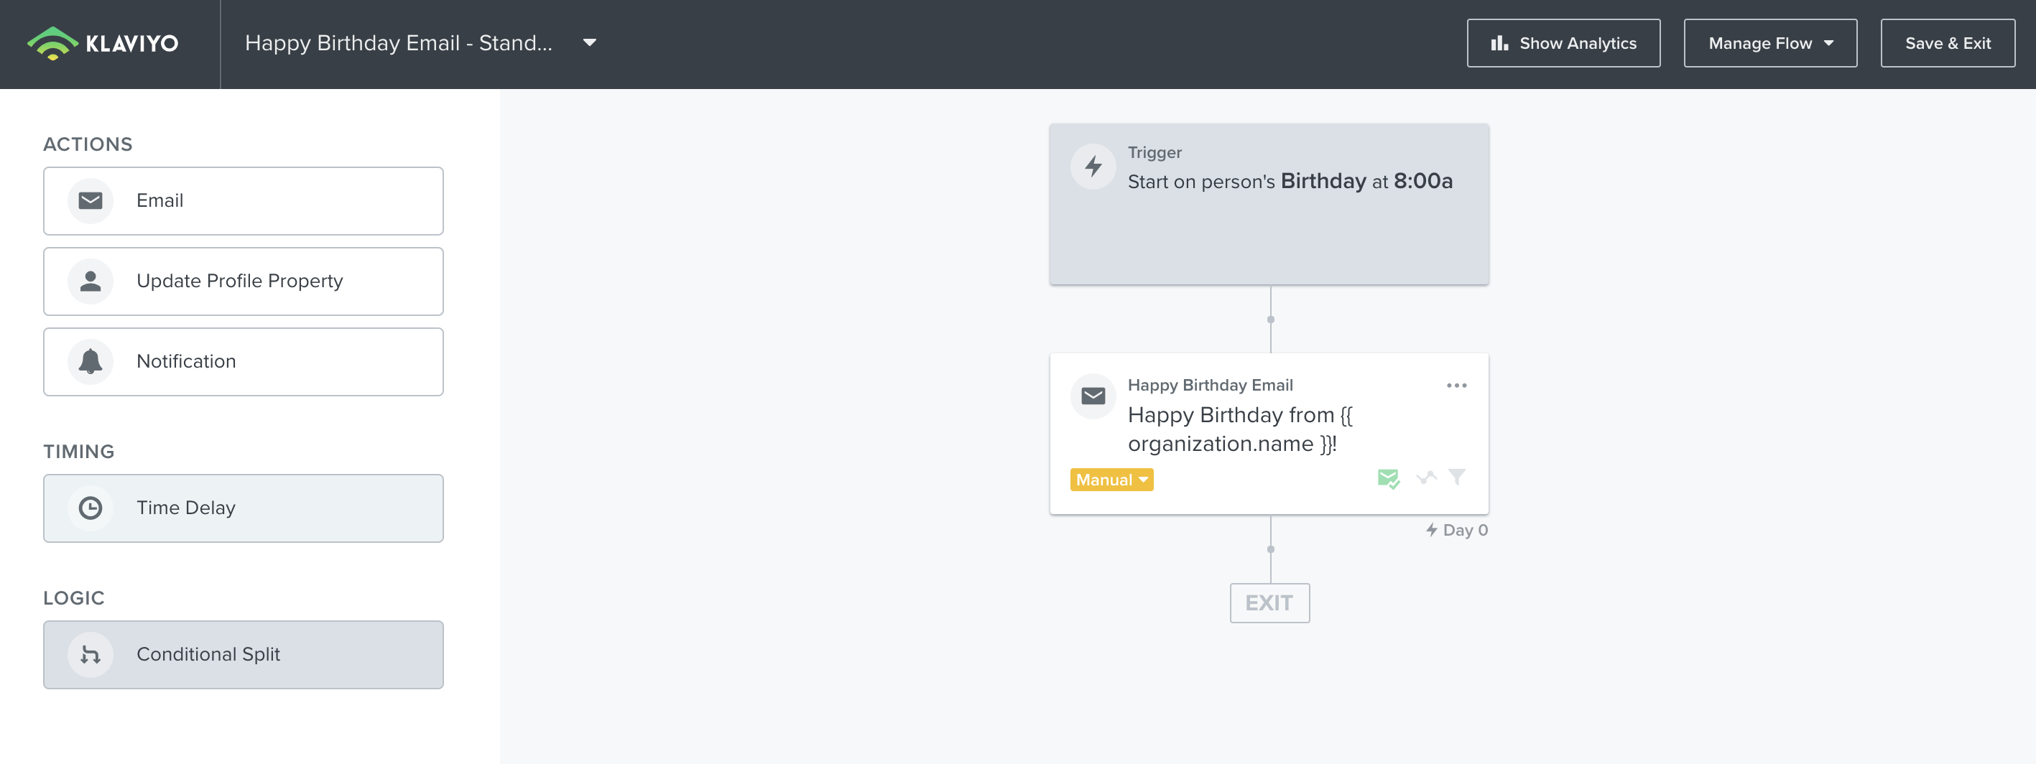Click the UTM tracking arrow icon

click(x=1426, y=478)
